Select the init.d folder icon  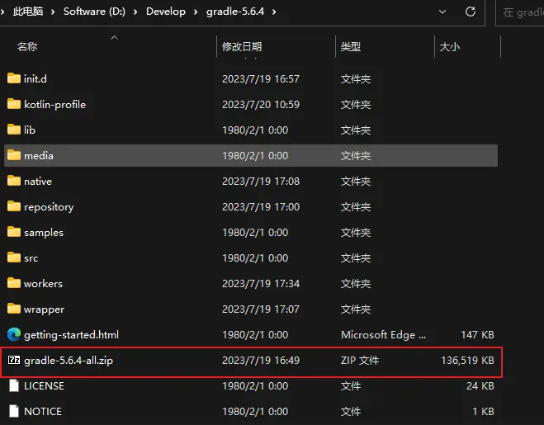point(13,79)
